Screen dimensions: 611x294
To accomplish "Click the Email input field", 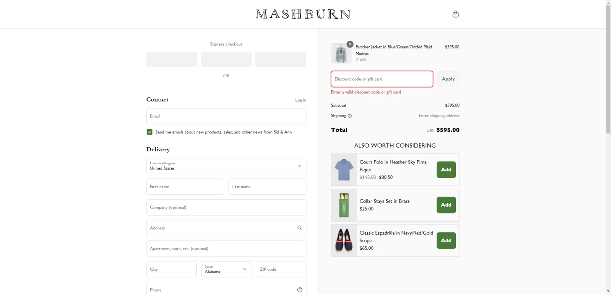I will pos(226,116).
